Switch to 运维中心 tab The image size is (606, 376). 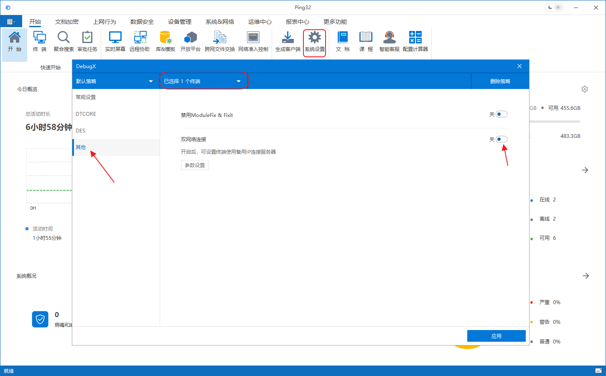click(x=260, y=22)
